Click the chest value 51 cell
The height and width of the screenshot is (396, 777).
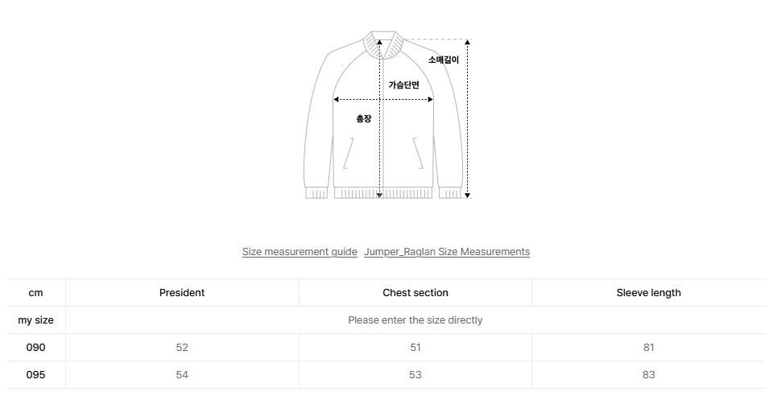tap(415, 348)
